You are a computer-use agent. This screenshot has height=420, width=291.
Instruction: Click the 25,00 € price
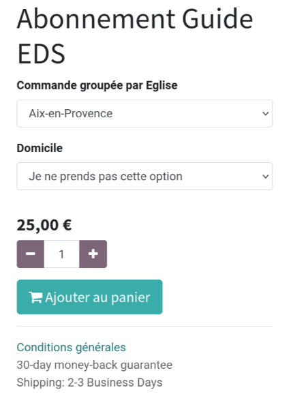point(44,225)
